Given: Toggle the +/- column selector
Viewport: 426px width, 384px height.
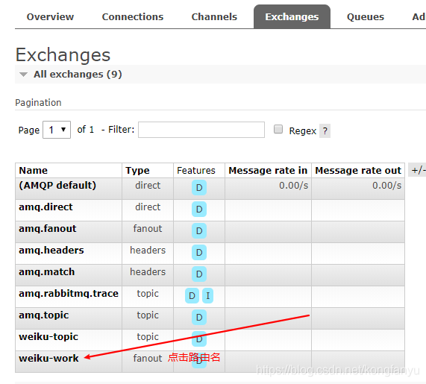Looking at the screenshot, I should [x=418, y=170].
